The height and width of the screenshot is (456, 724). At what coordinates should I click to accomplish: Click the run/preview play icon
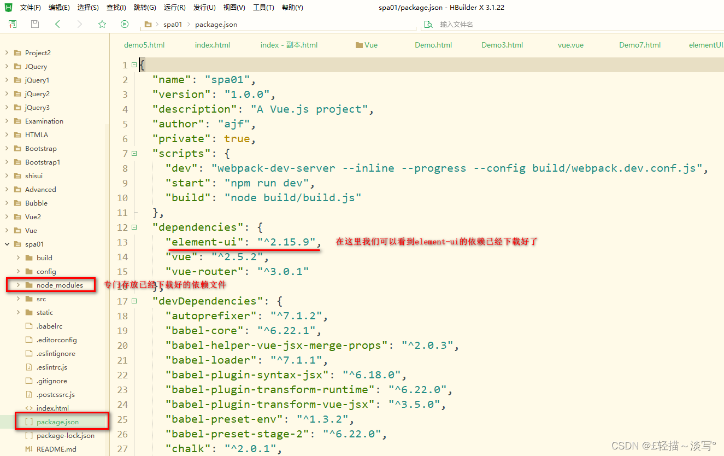pyautogui.click(x=125, y=24)
